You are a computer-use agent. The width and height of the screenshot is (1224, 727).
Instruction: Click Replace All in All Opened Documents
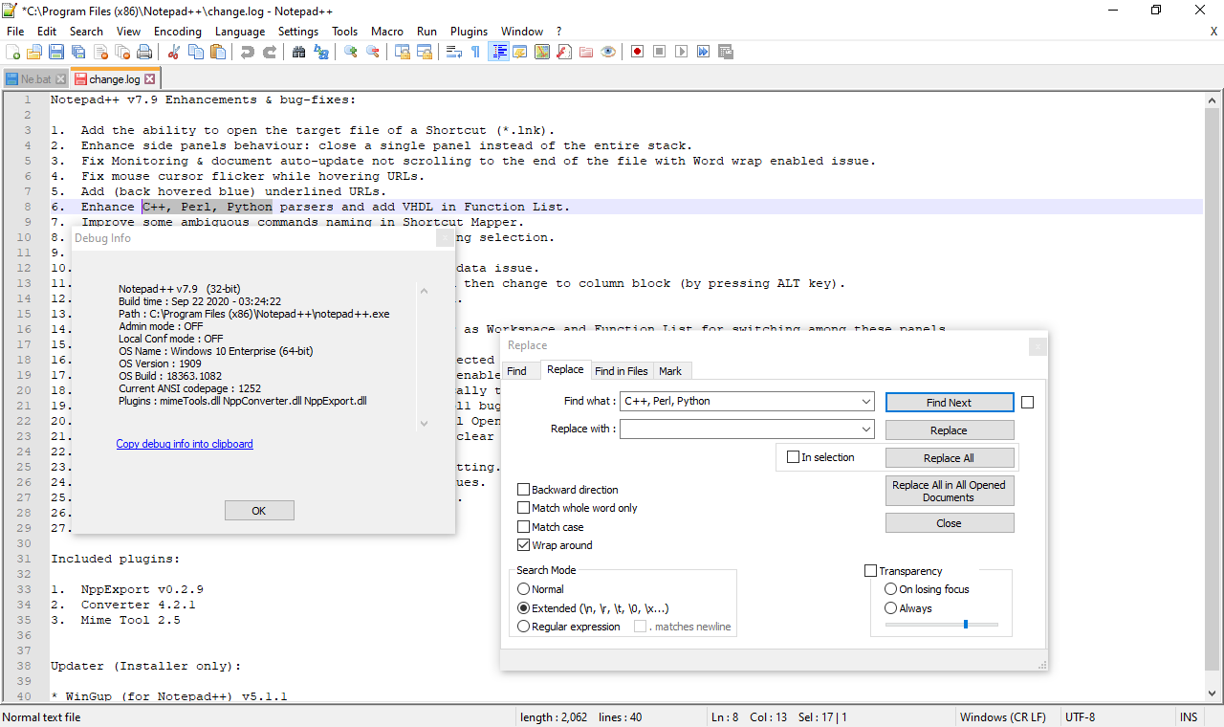949,491
